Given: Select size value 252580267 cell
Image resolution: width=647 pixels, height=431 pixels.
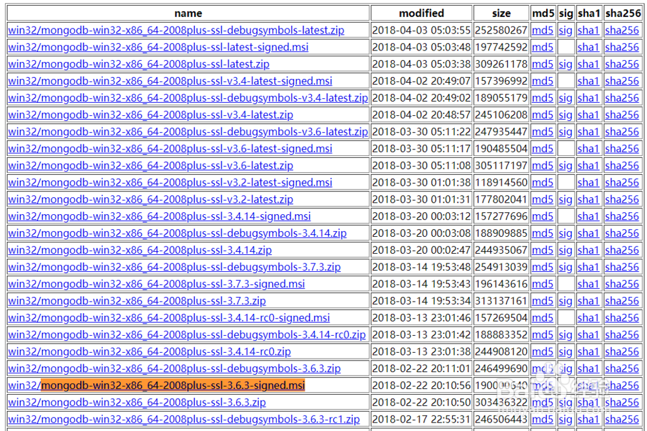Looking at the screenshot, I should [x=501, y=30].
